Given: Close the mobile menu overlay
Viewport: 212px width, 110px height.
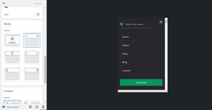Looking at the screenshot, I should tap(161, 22).
